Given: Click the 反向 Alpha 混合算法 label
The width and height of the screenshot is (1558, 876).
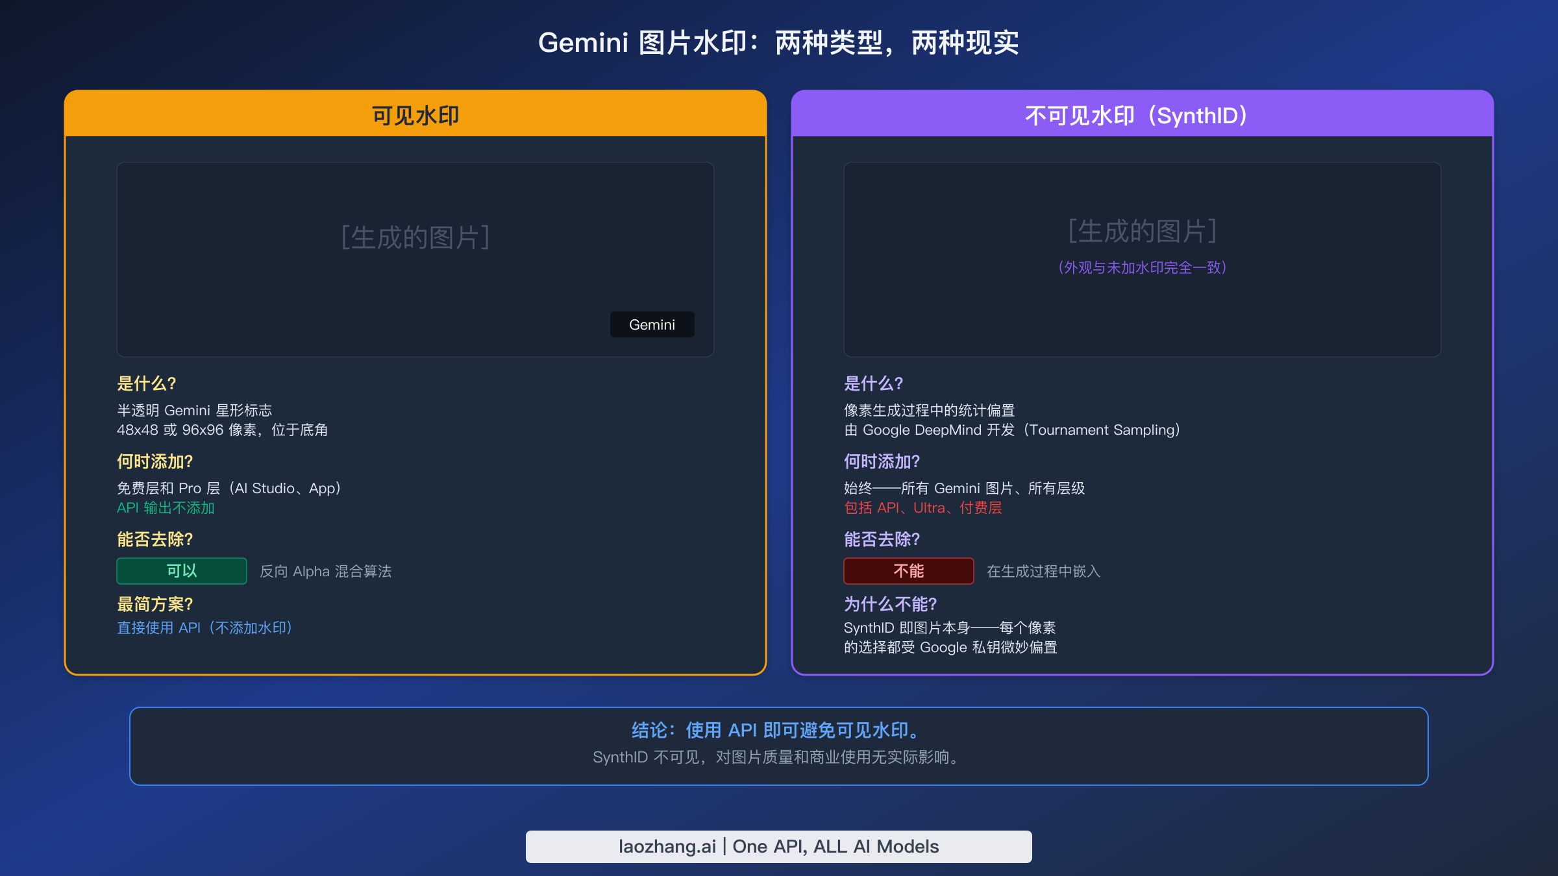Looking at the screenshot, I should (x=326, y=571).
